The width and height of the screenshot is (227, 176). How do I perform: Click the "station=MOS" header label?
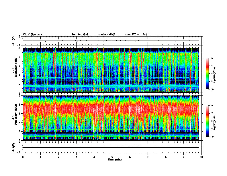(x=107, y=35)
